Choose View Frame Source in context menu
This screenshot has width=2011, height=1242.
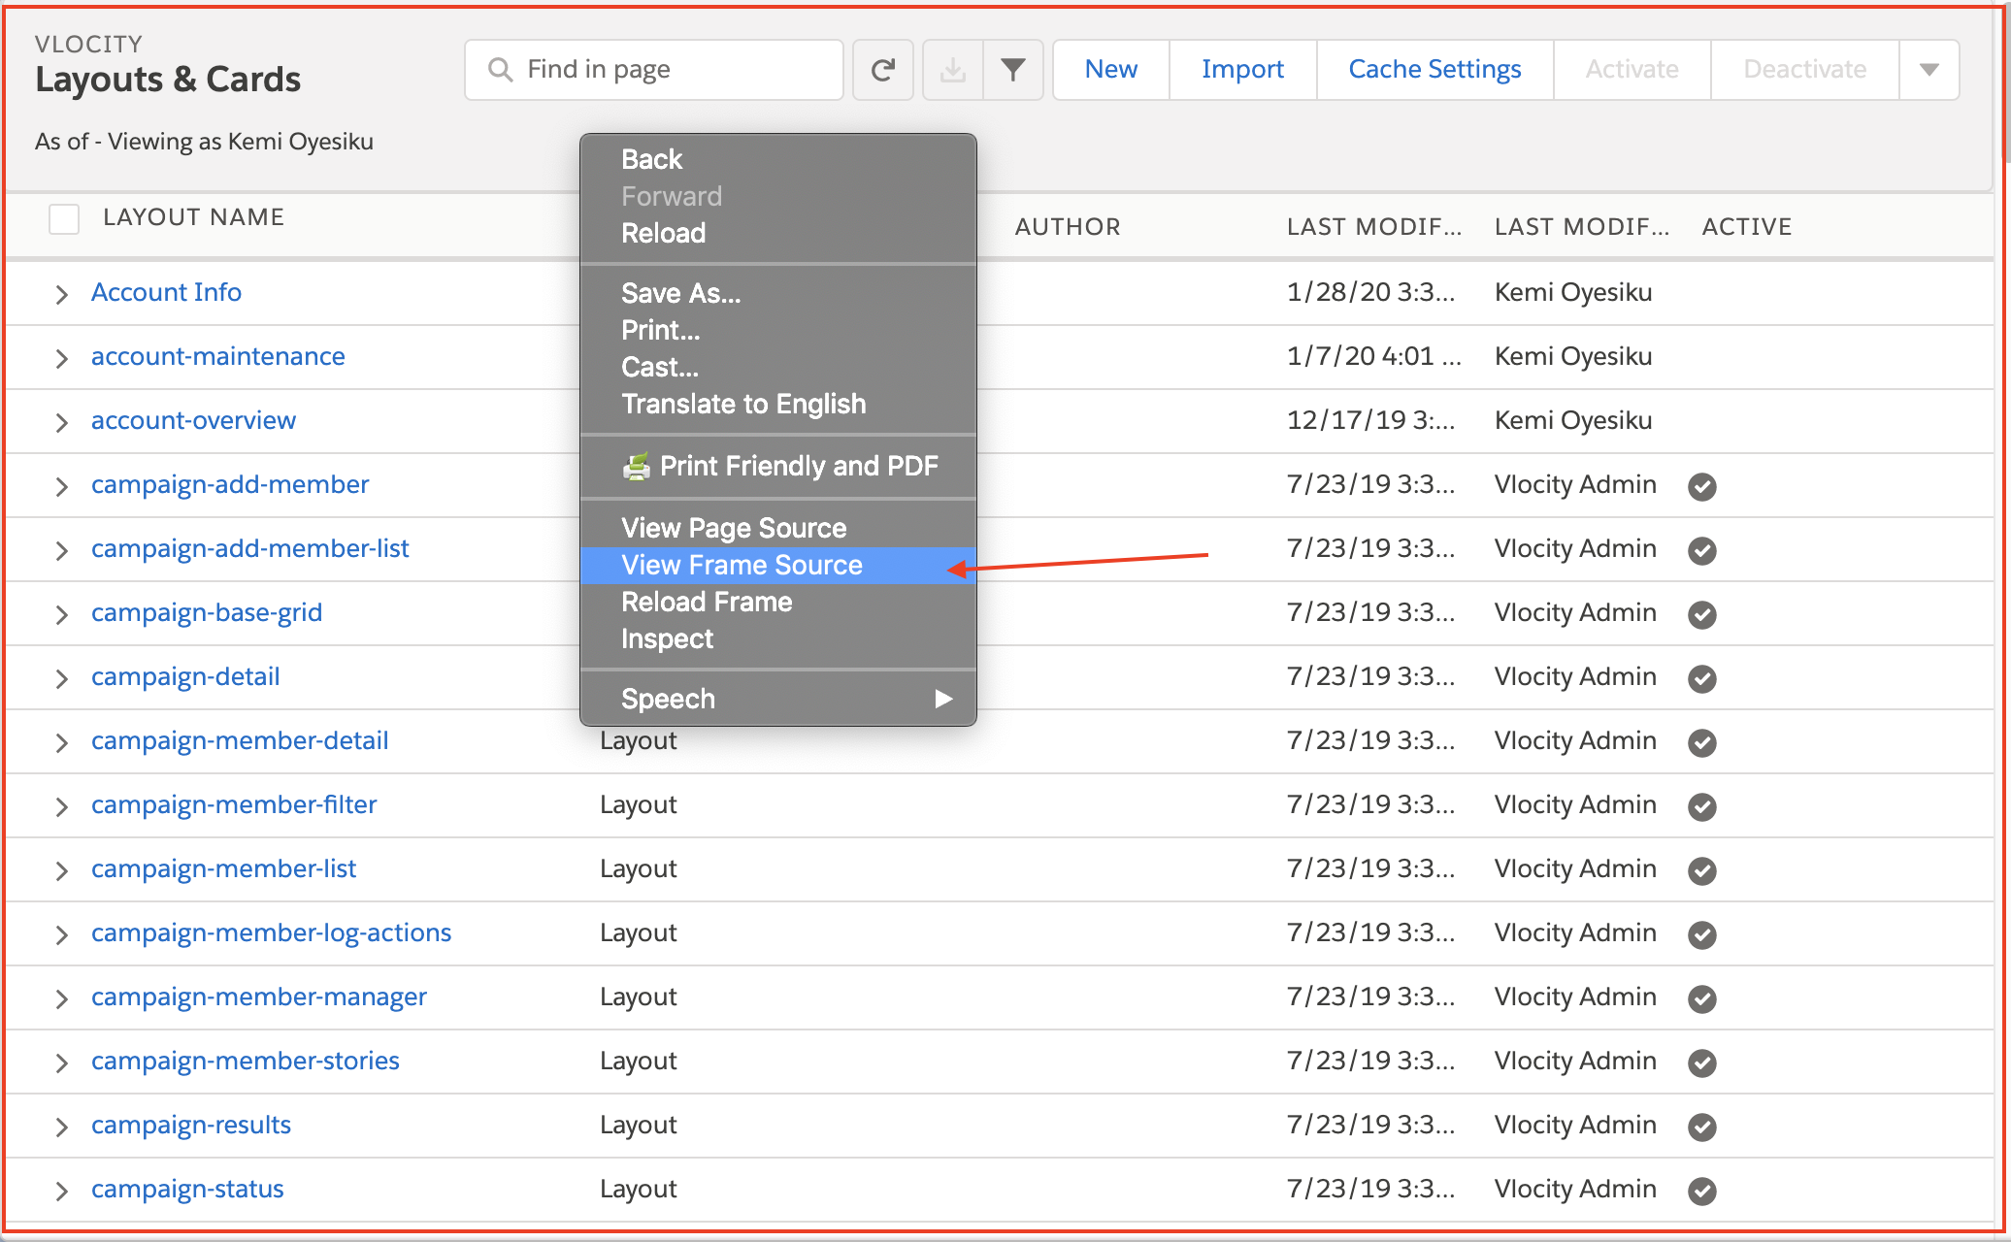(x=778, y=565)
